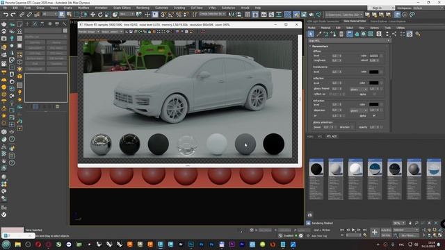Click the Align tool icon

point(239,15)
